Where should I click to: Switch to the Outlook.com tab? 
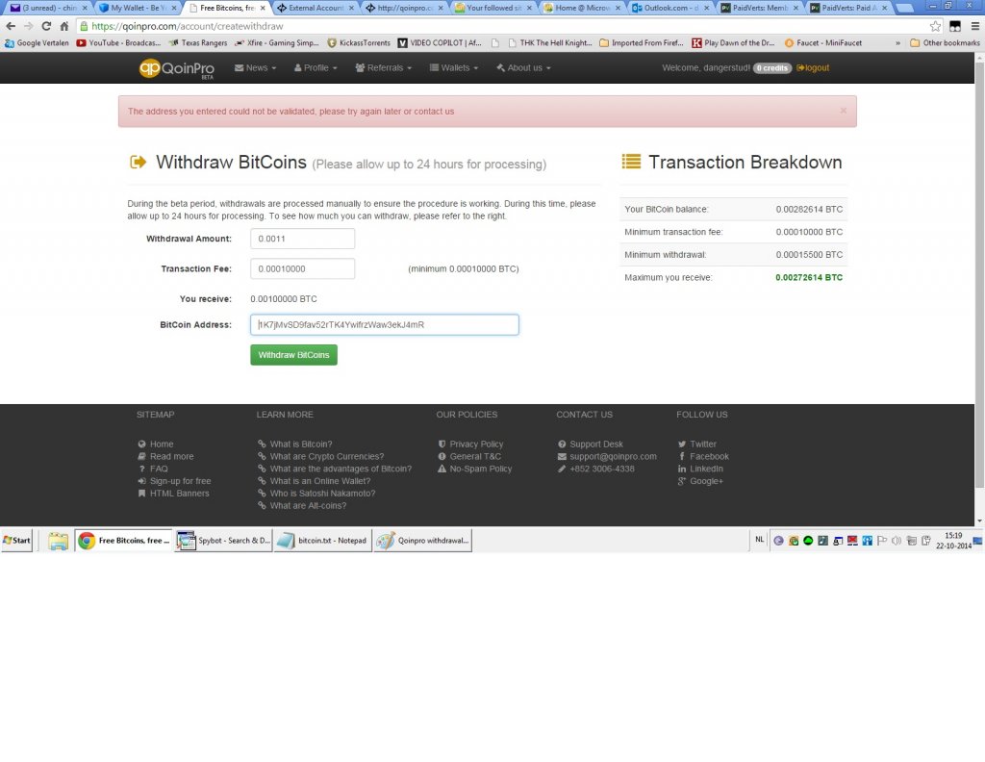tap(671, 8)
